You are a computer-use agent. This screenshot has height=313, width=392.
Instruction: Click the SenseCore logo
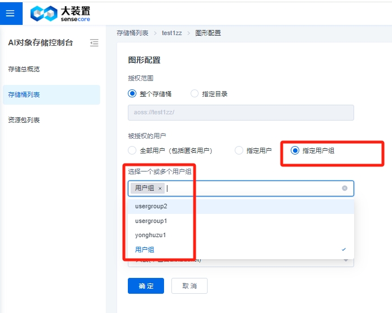pos(61,14)
